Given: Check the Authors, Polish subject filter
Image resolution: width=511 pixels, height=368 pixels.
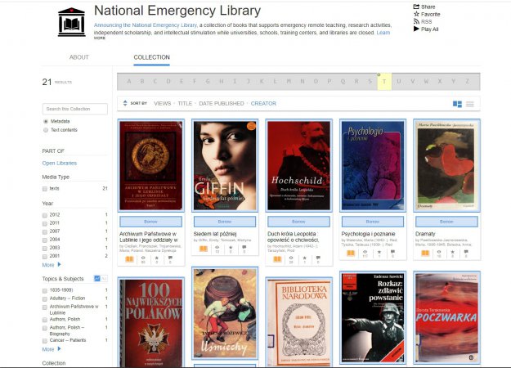Looking at the screenshot, I should pyautogui.click(x=45, y=320).
